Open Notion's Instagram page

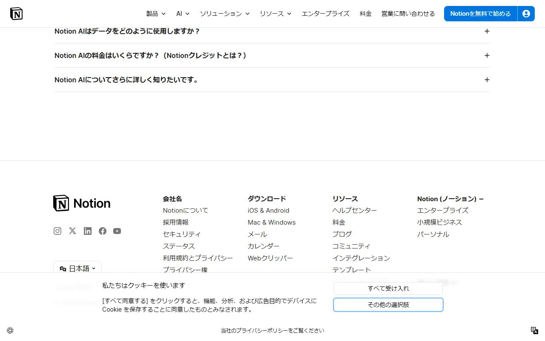tap(57, 231)
